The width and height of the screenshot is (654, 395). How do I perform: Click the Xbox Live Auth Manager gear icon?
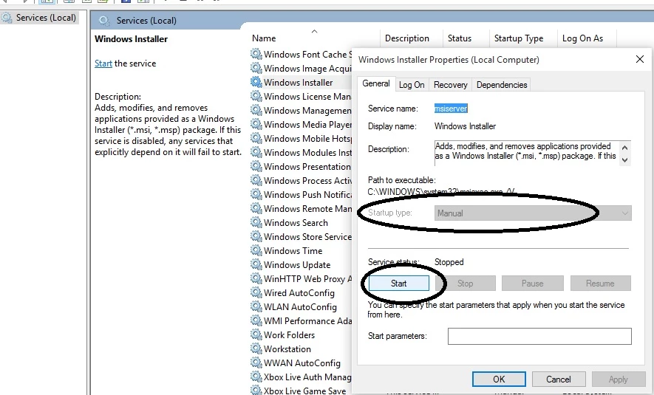[x=256, y=377]
